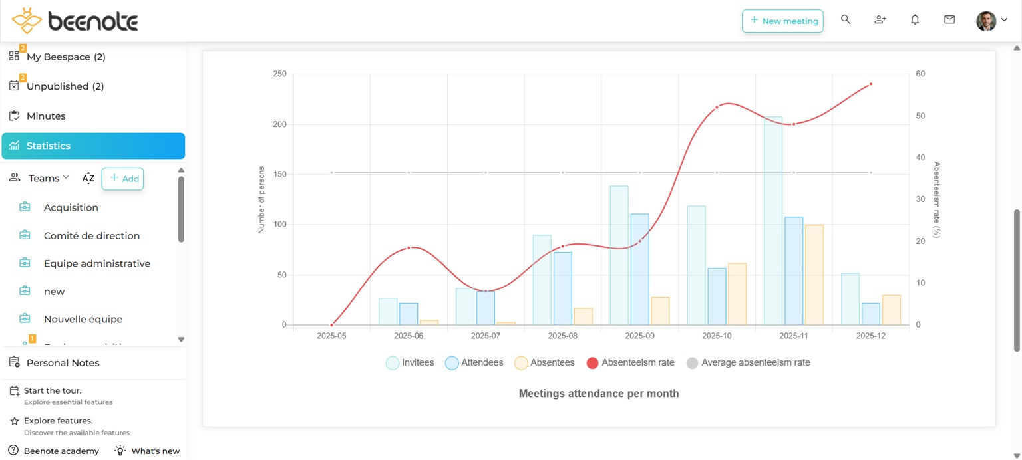Expand the Teams dropdown chevron

pos(67,178)
